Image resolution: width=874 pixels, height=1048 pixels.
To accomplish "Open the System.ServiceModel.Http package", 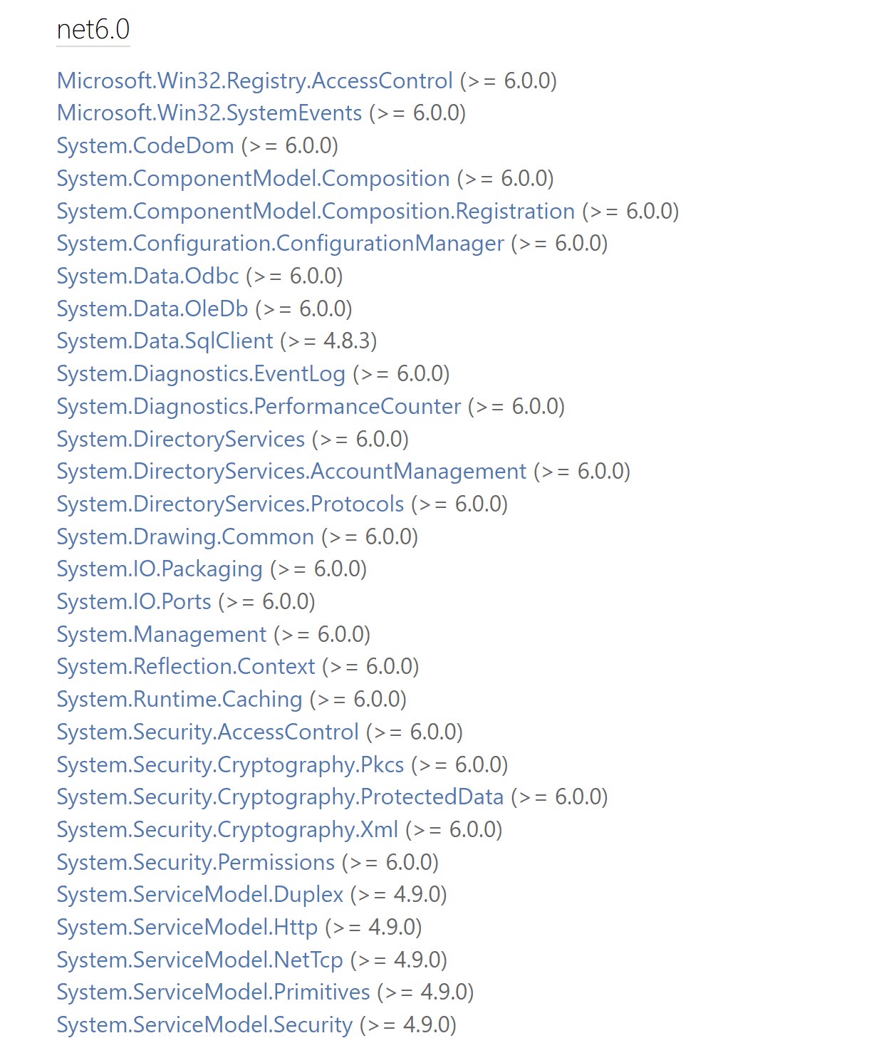I will (x=187, y=928).
